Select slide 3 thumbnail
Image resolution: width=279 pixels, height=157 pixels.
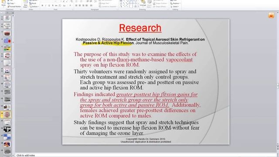pos(7,33)
